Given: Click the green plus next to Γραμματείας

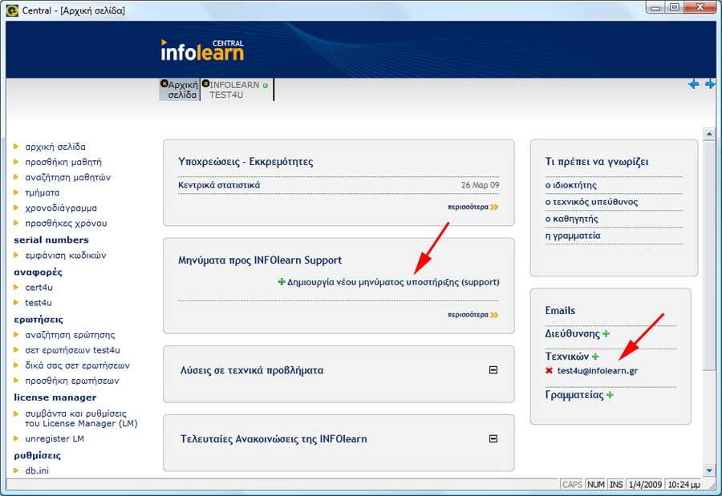Looking at the screenshot, I should coord(610,395).
